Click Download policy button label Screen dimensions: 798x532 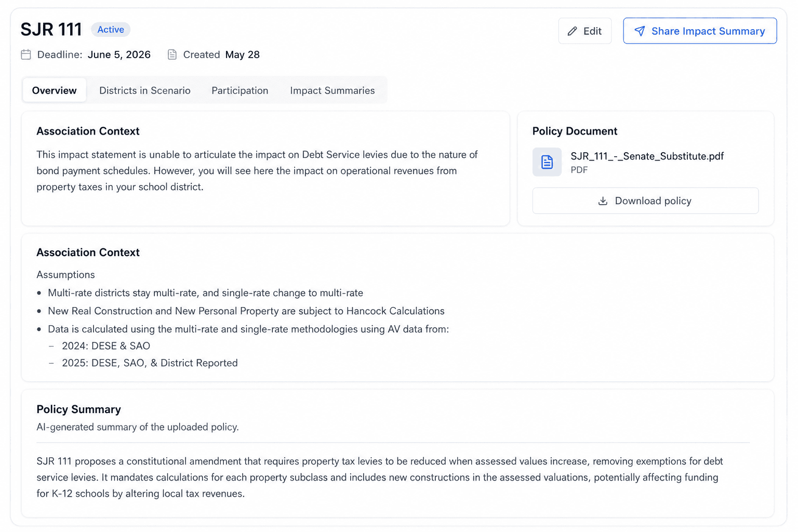pyautogui.click(x=653, y=201)
